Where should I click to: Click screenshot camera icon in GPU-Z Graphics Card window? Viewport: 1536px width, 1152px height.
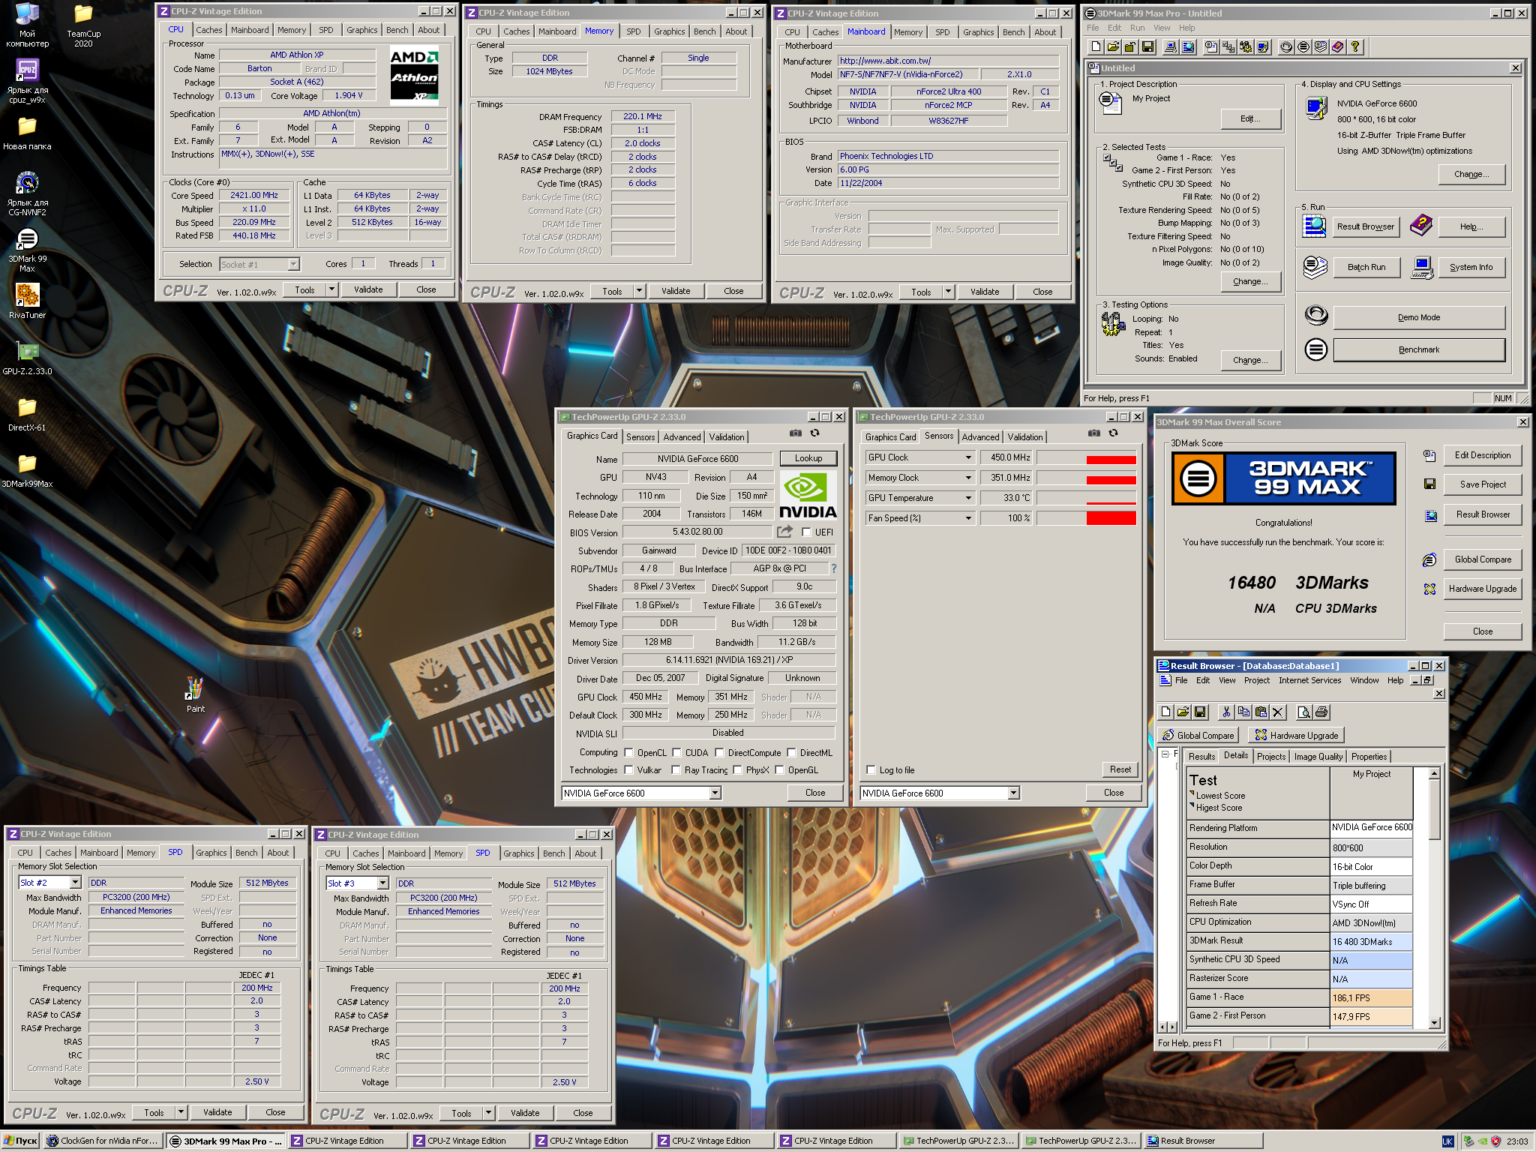tap(795, 433)
